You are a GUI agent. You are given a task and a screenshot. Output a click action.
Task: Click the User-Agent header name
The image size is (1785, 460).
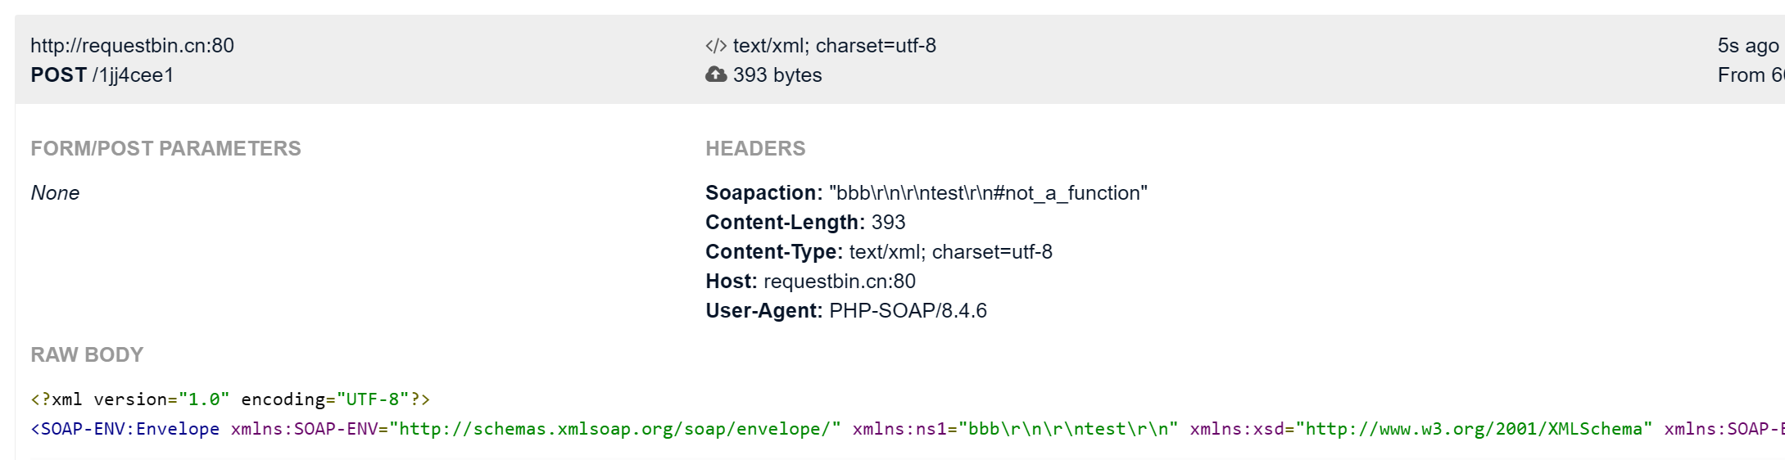point(763,311)
